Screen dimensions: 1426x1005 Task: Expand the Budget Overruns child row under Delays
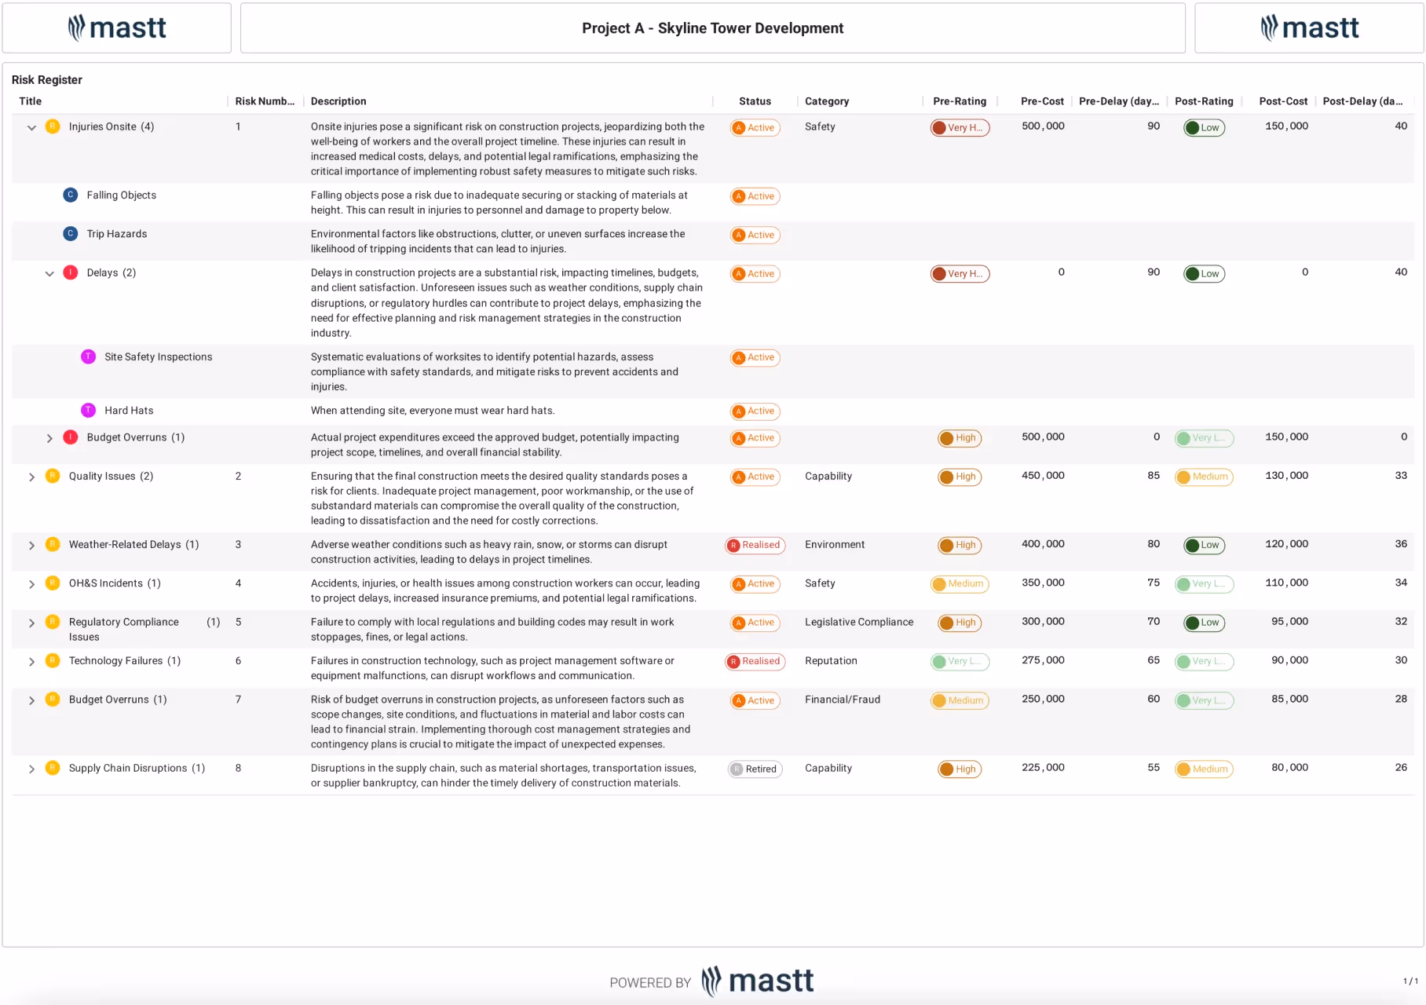(x=49, y=437)
